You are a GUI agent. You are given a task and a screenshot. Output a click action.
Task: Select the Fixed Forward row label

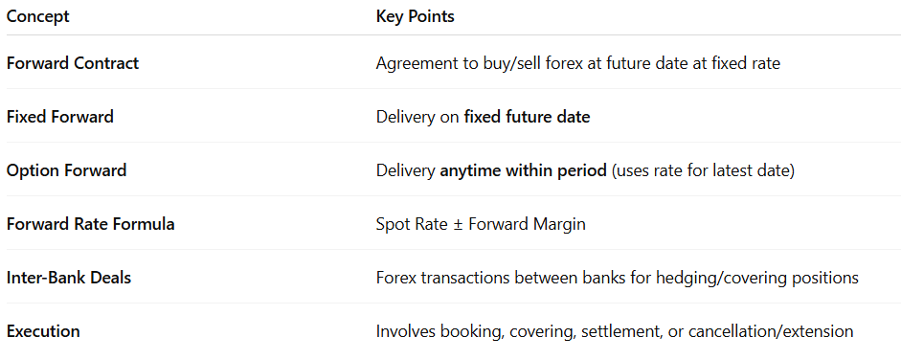(x=59, y=117)
